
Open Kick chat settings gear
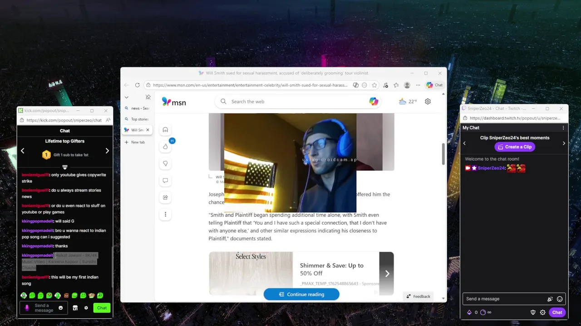(x=86, y=308)
